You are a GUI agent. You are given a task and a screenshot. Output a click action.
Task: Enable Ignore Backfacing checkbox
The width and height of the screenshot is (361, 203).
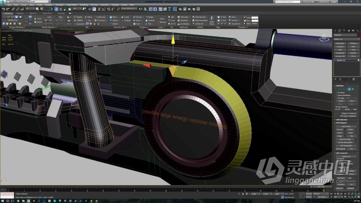click(x=337, y=95)
